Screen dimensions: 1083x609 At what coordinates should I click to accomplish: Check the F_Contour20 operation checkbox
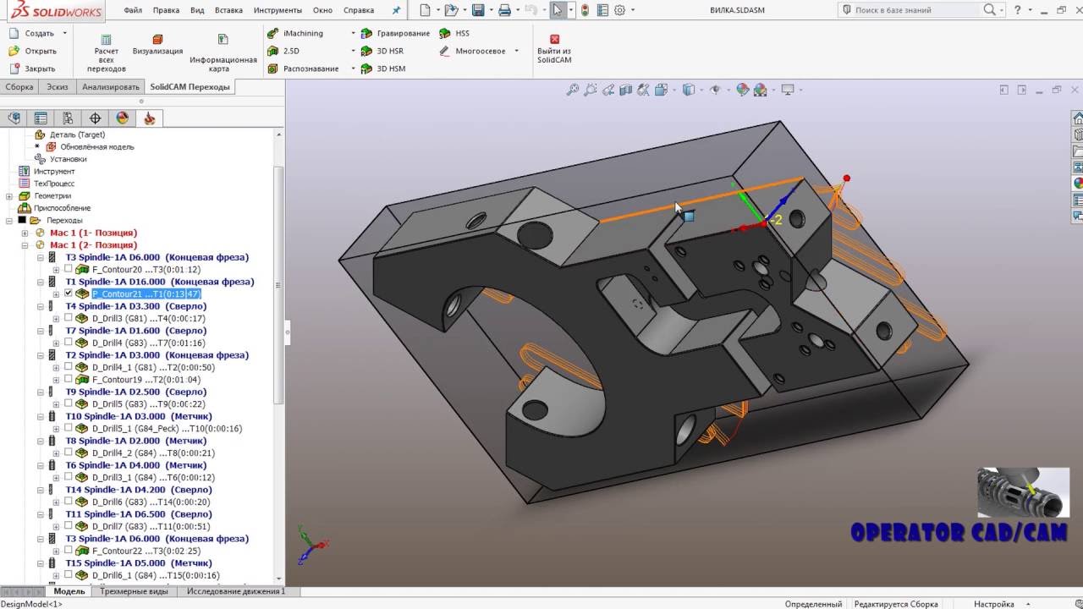(69, 269)
